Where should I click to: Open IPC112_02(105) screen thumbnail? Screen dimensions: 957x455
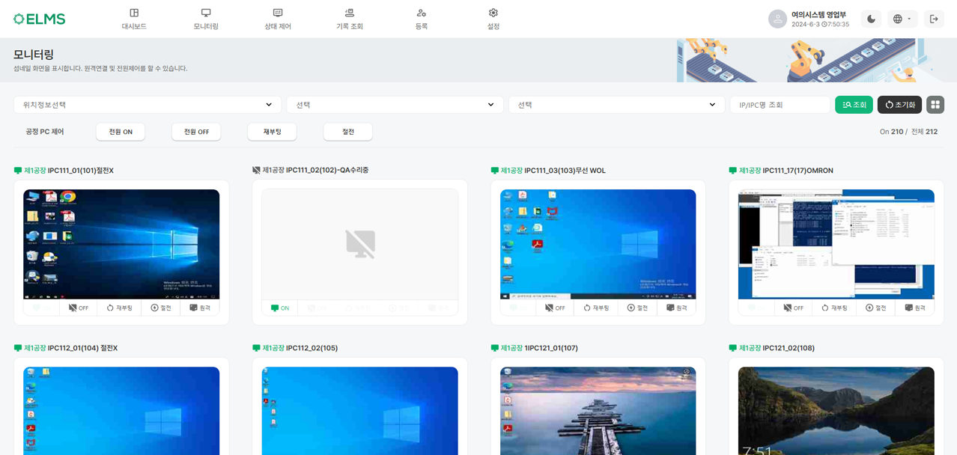pos(360,411)
